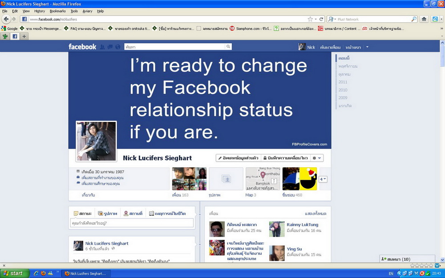445x278 pixels.
Task: Bookmark this page with the star icon
Action: coord(310,19)
